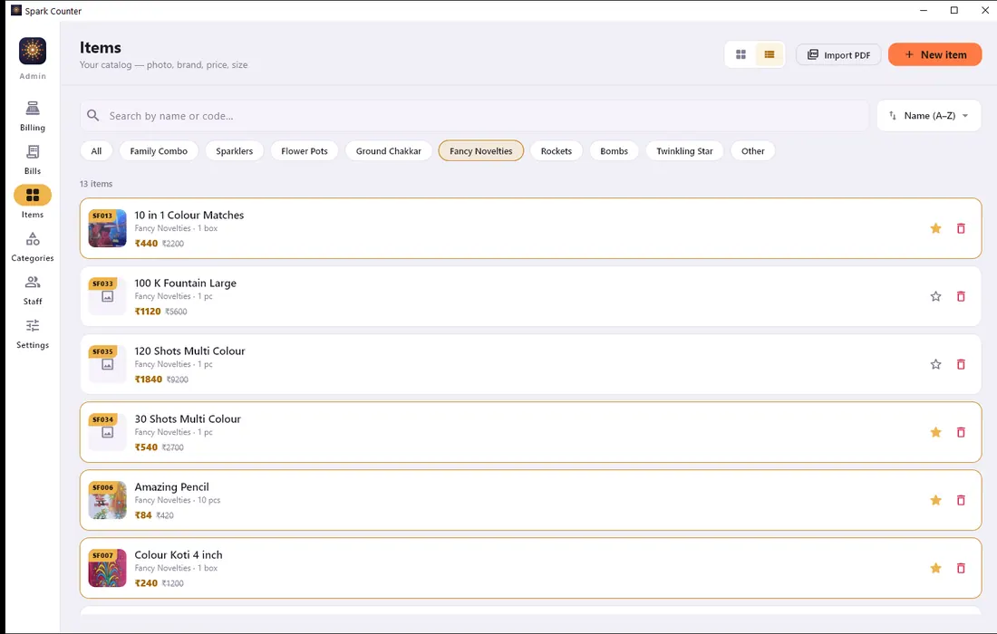Delete the Colour Koti 4 inch item
The image size is (997, 634).
(961, 568)
